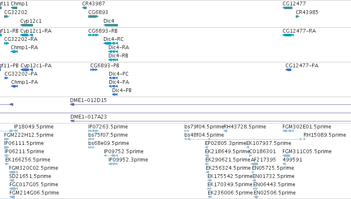Select the CG12477-PA protein glyph

288,70
